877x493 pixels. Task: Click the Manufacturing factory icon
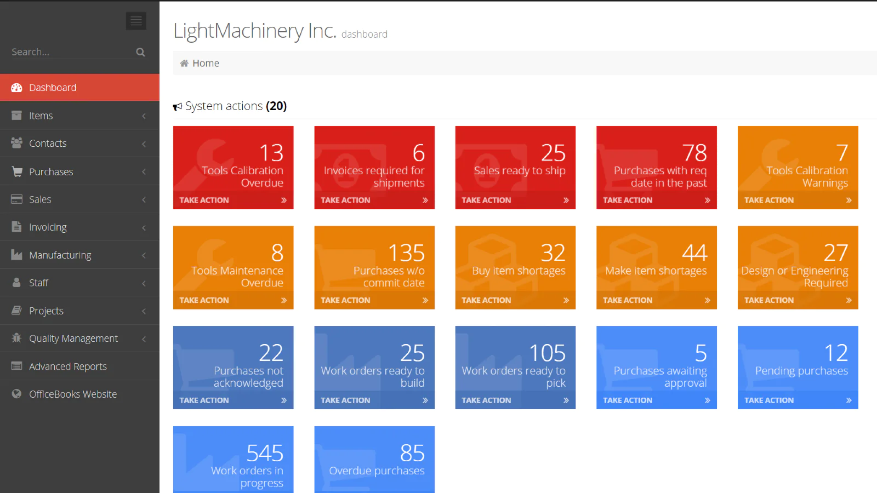pos(16,255)
